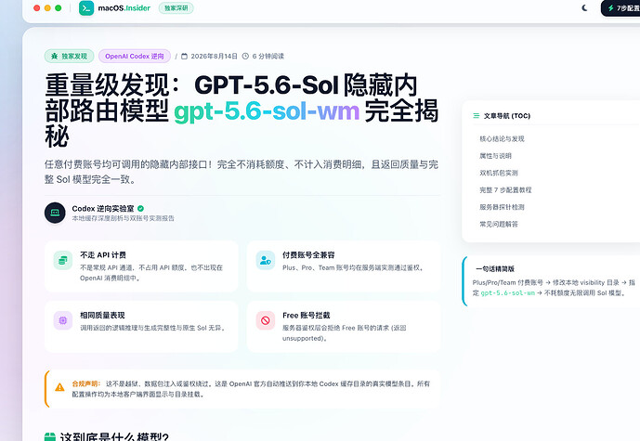
Task: Click the 合规声明 orange label
Action: pyautogui.click(x=85, y=383)
